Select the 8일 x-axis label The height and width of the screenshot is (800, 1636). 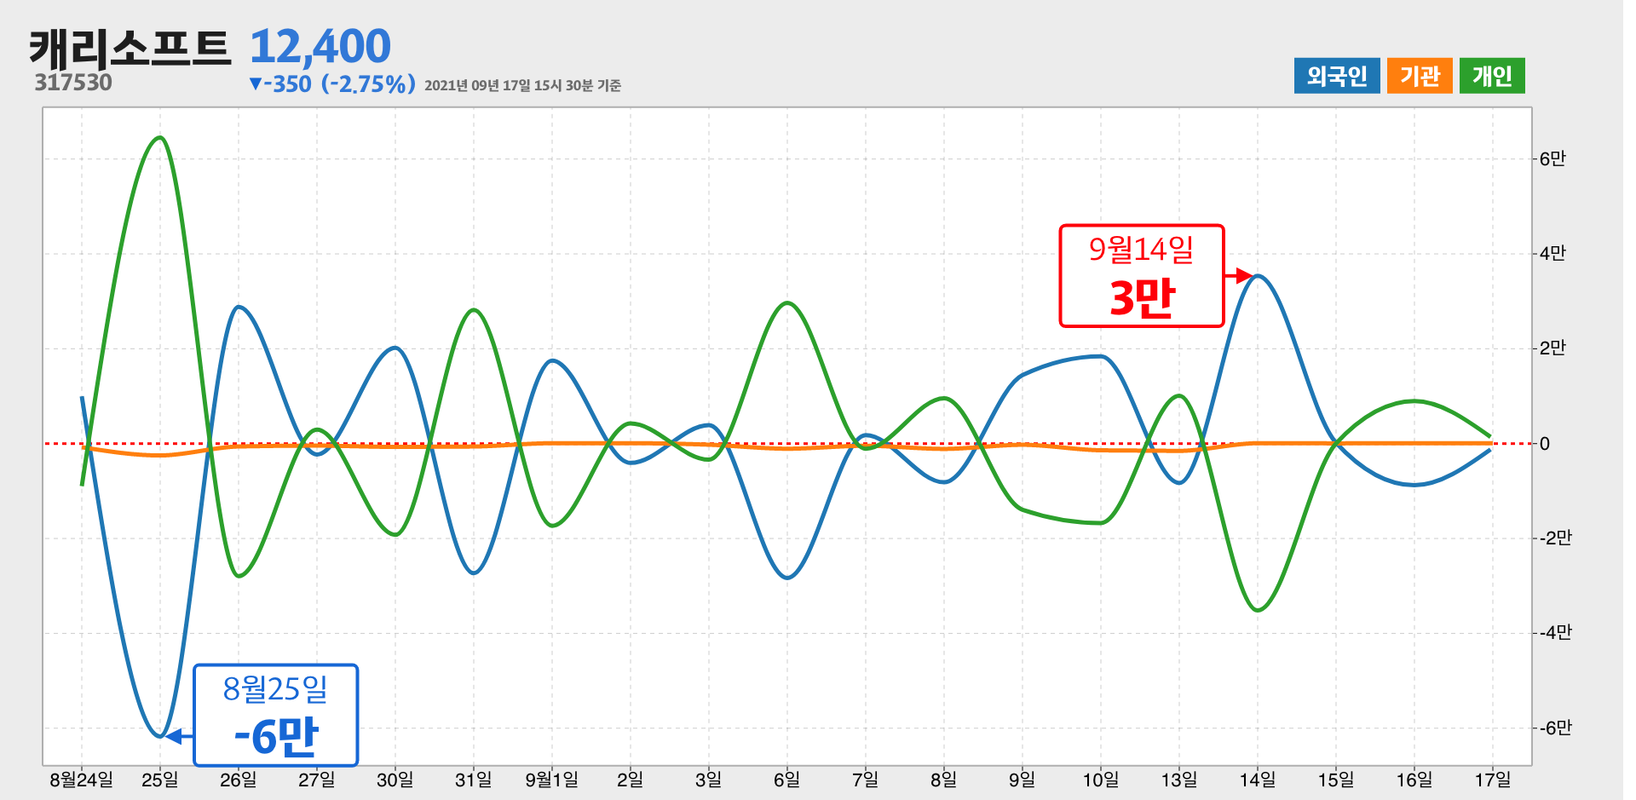944,780
